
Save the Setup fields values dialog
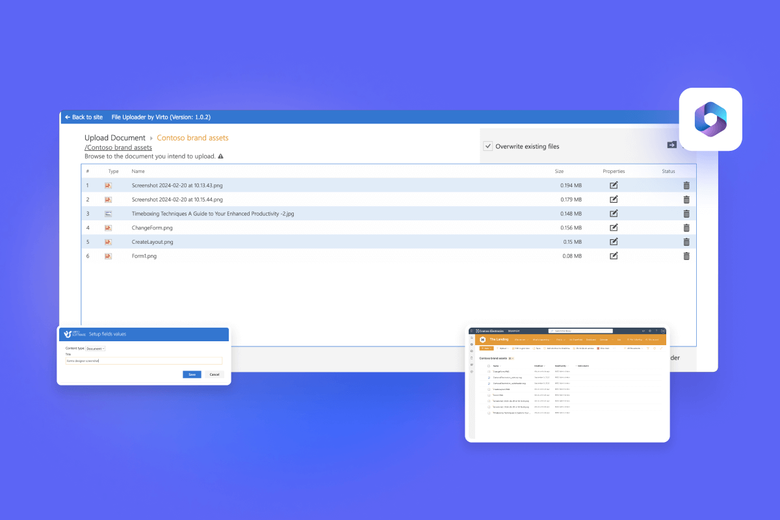click(192, 374)
